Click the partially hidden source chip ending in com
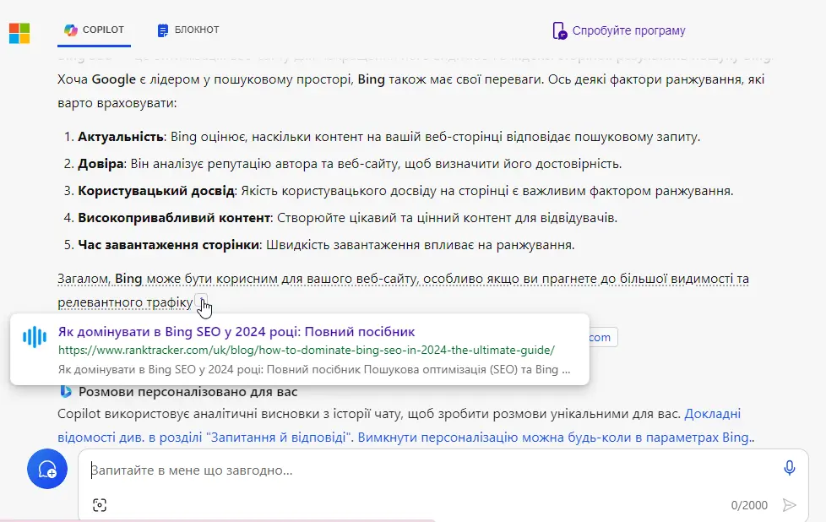This screenshot has height=522, width=826. click(x=602, y=337)
